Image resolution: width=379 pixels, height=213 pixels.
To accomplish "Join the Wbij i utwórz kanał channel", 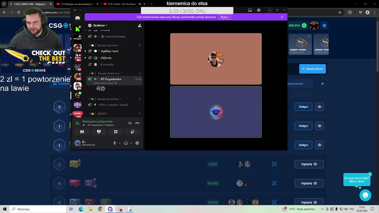I will coord(114,105).
